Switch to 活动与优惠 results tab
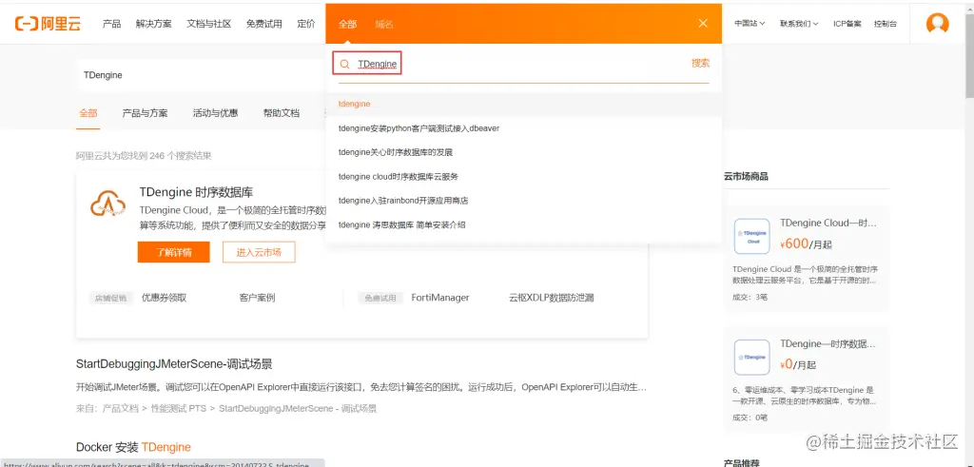This screenshot has height=467, width=974. tap(216, 113)
